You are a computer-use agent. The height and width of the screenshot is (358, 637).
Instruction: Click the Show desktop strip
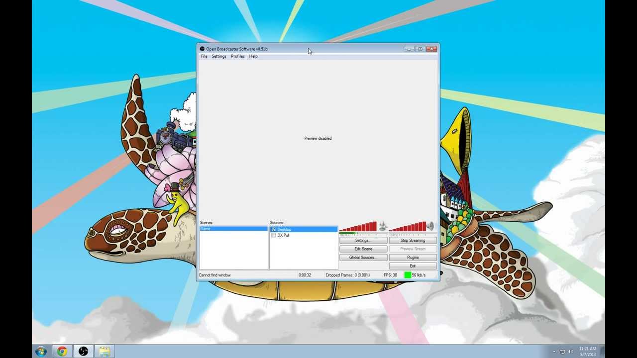pyautogui.click(x=602, y=352)
